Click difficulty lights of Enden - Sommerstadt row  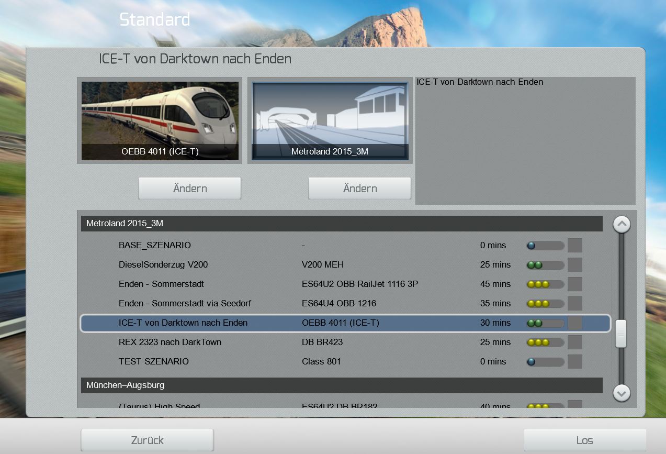click(546, 284)
